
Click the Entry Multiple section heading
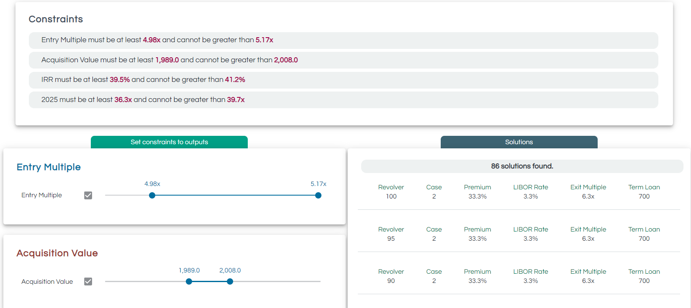[x=49, y=167]
